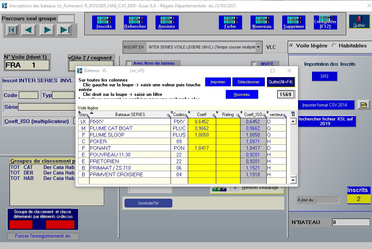The height and width of the screenshot is (249, 372).
Task: Click the table options icon above scrollbar
Action: click(x=293, y=114)
